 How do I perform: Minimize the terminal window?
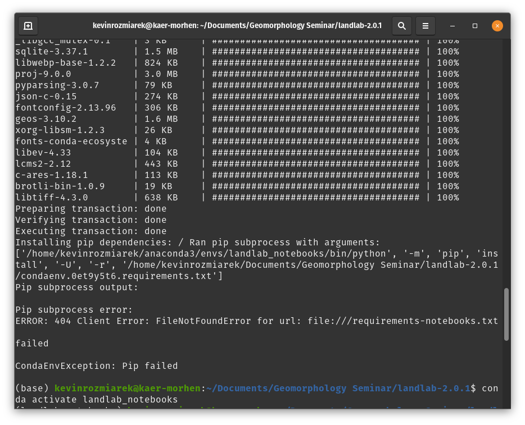click(x=452, y=26)
